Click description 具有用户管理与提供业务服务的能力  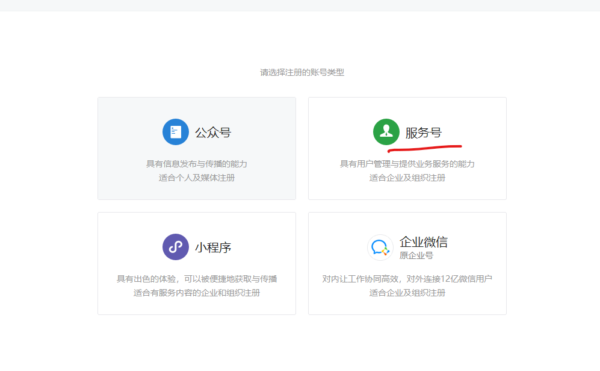(407, 164)
